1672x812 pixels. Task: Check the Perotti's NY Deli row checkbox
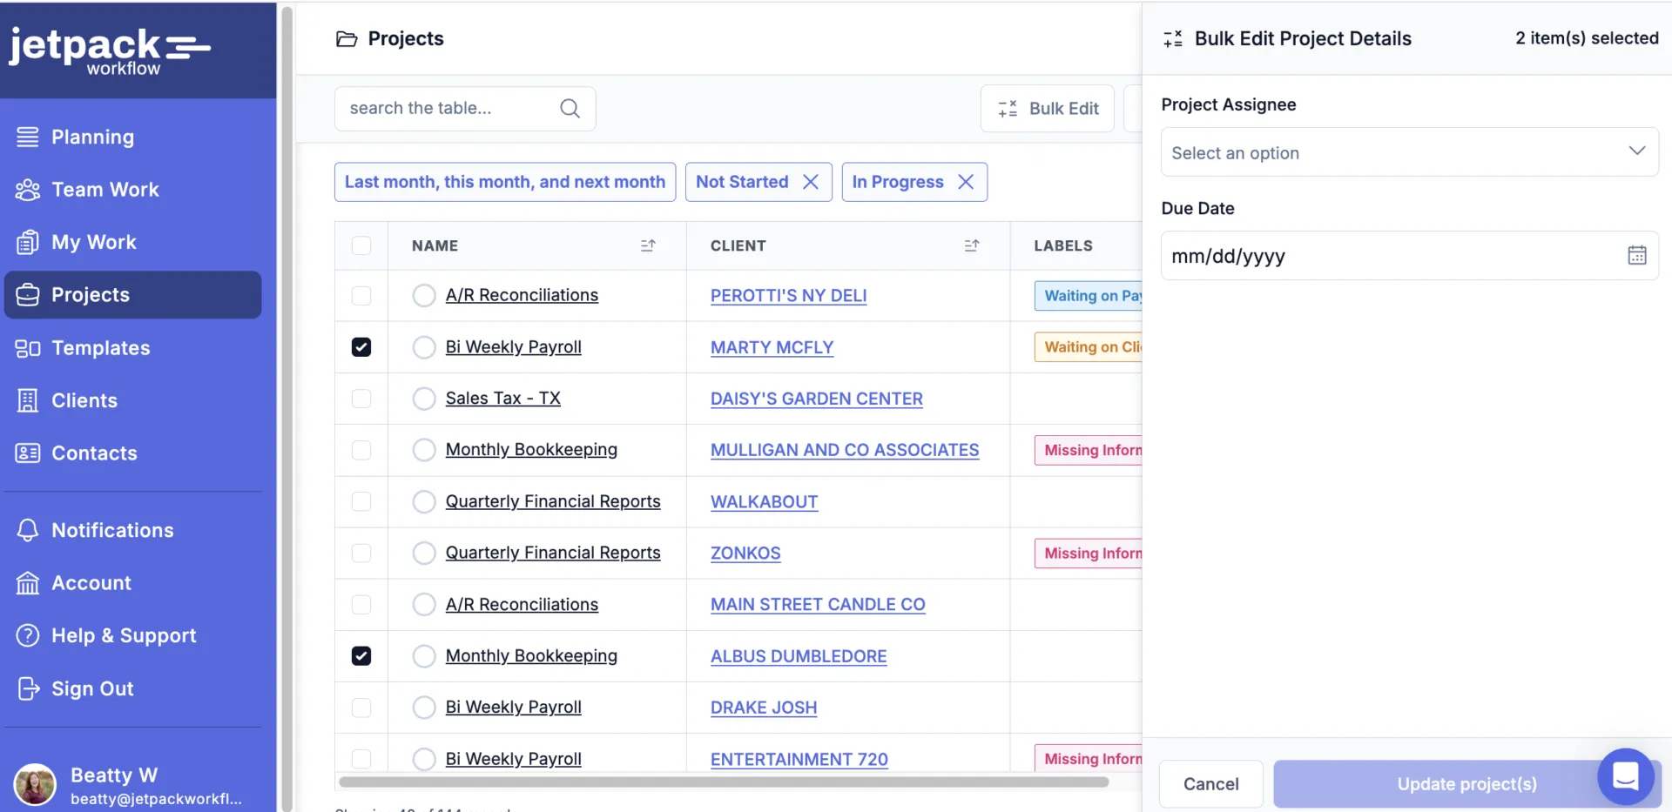click(361, 296)
